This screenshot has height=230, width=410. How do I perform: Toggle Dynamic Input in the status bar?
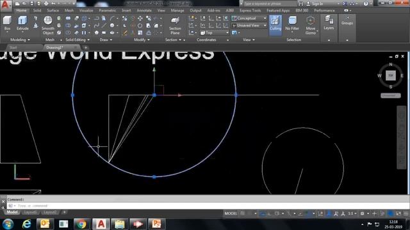[263, 213]
